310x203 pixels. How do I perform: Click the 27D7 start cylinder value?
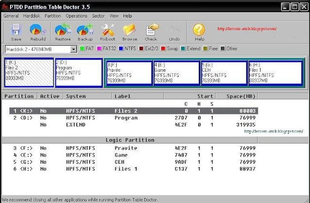181,118
